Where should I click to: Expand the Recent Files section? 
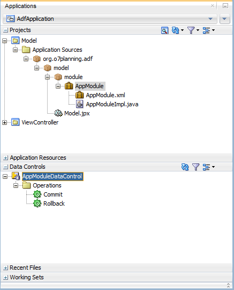6,268
